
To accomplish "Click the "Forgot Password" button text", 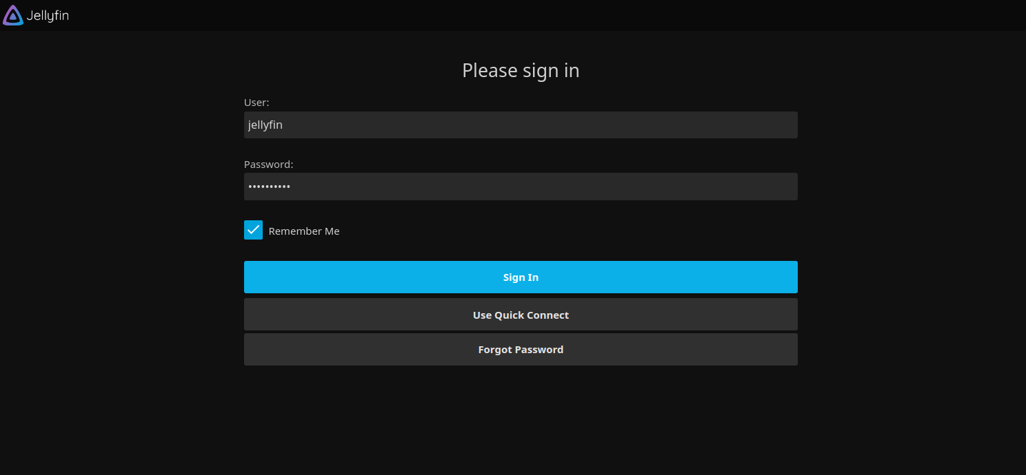I will click(521, 350).
